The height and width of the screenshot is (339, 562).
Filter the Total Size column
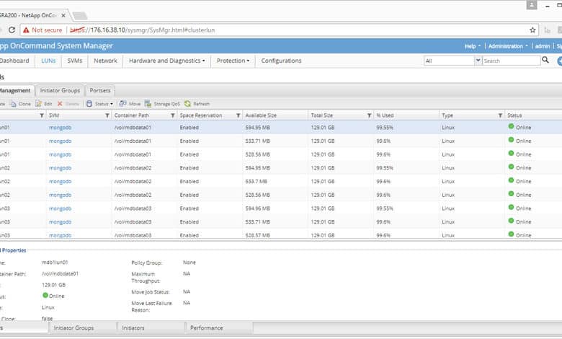coord(369,115)
